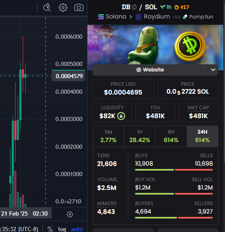Viewport: 225px width, 232px height.
Task: Click the 0.0003000 price axis label
Action: coord(69,119)
